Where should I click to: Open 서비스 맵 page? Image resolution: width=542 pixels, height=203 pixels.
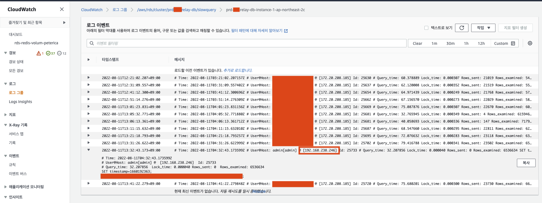point(16,134)
